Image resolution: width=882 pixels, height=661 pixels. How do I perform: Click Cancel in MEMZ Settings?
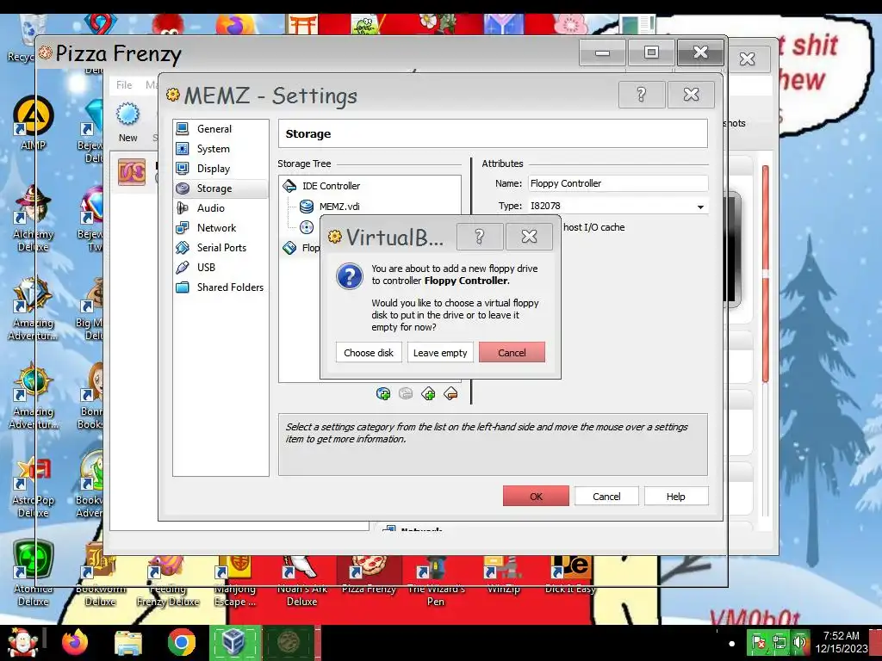pos(606,497)
